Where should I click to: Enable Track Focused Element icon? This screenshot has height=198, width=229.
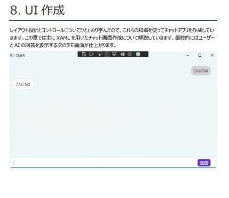(x=114, y=54)
